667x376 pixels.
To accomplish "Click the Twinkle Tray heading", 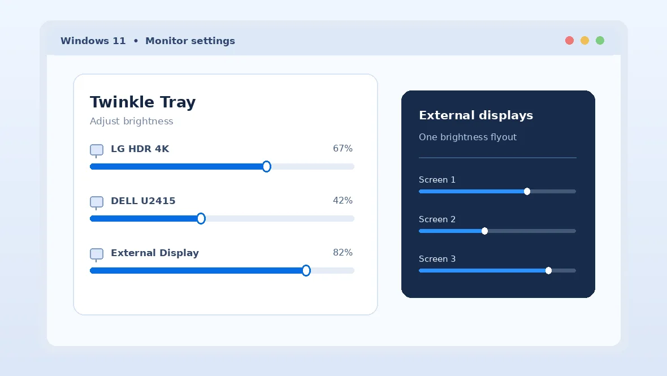I will click(x=143, y=102).
